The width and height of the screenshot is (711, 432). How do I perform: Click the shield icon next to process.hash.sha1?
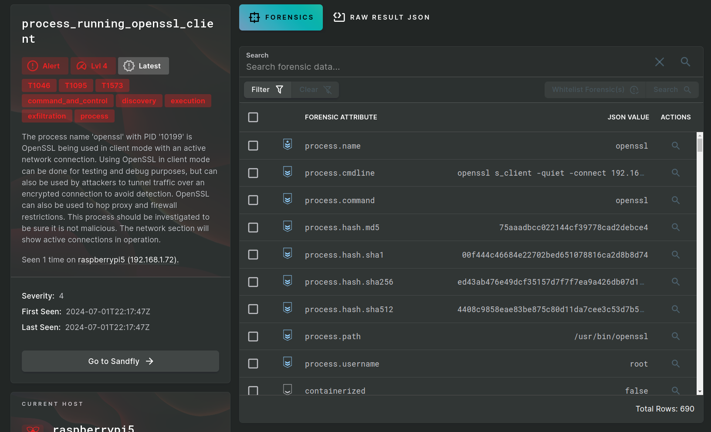pos(288,253)
